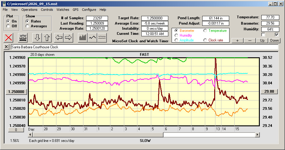
Task: Uncheck the checked box below Humidity
Action: tap(277, 34)
